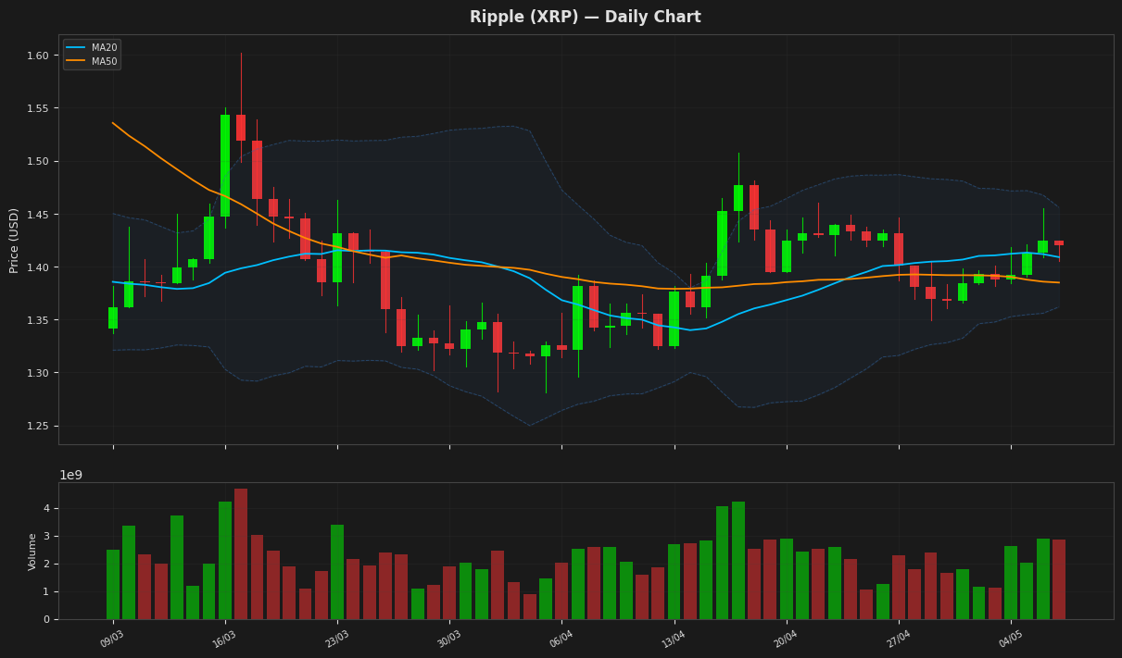Click the chart title Ripple (XRP) — Daily Chart
This screenshot has height=658, width=1122.
pyautogui.click(x=585, y=18)
